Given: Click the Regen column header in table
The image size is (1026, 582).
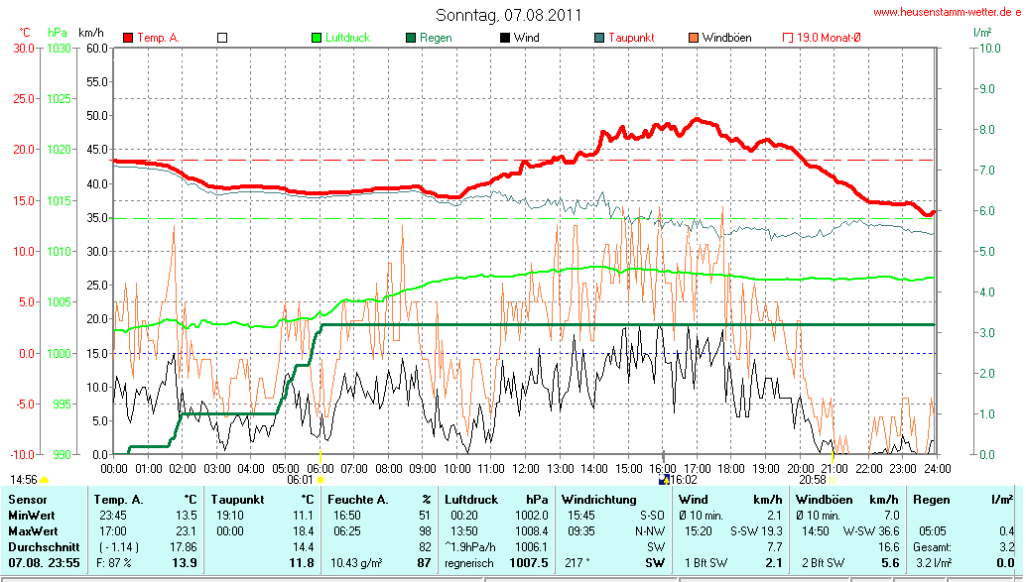Looking at the screenshot, I should 933,499.
